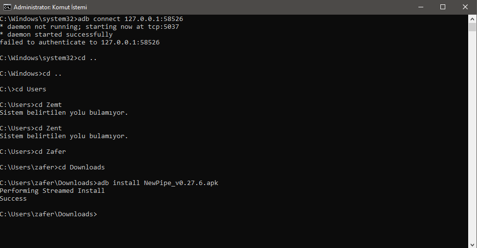Click the cd Users command line
The height and width of the screenshot is (248, 477).
[23, 89]
